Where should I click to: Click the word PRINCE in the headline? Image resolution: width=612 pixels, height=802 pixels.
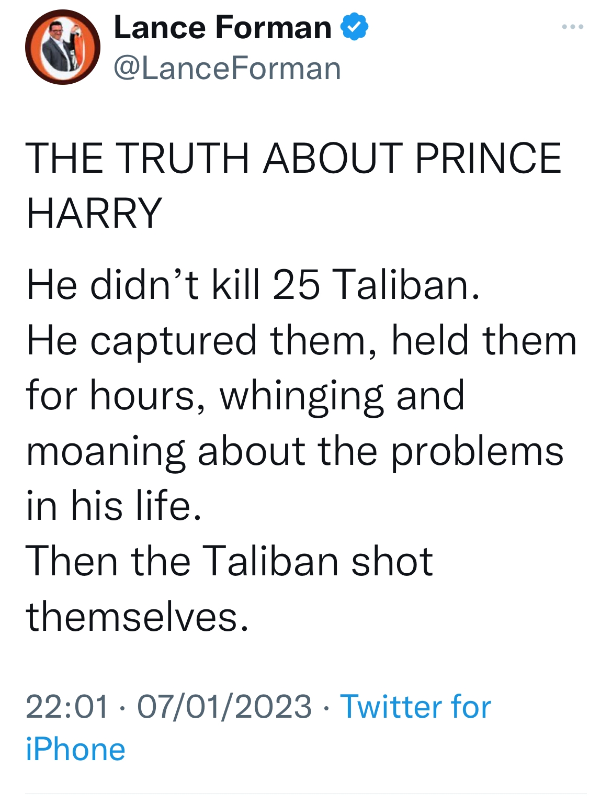489,158
